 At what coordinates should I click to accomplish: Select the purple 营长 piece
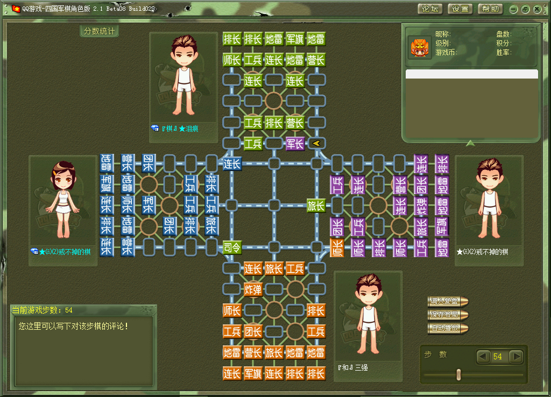pyautogui.click(x=400, y=185)
